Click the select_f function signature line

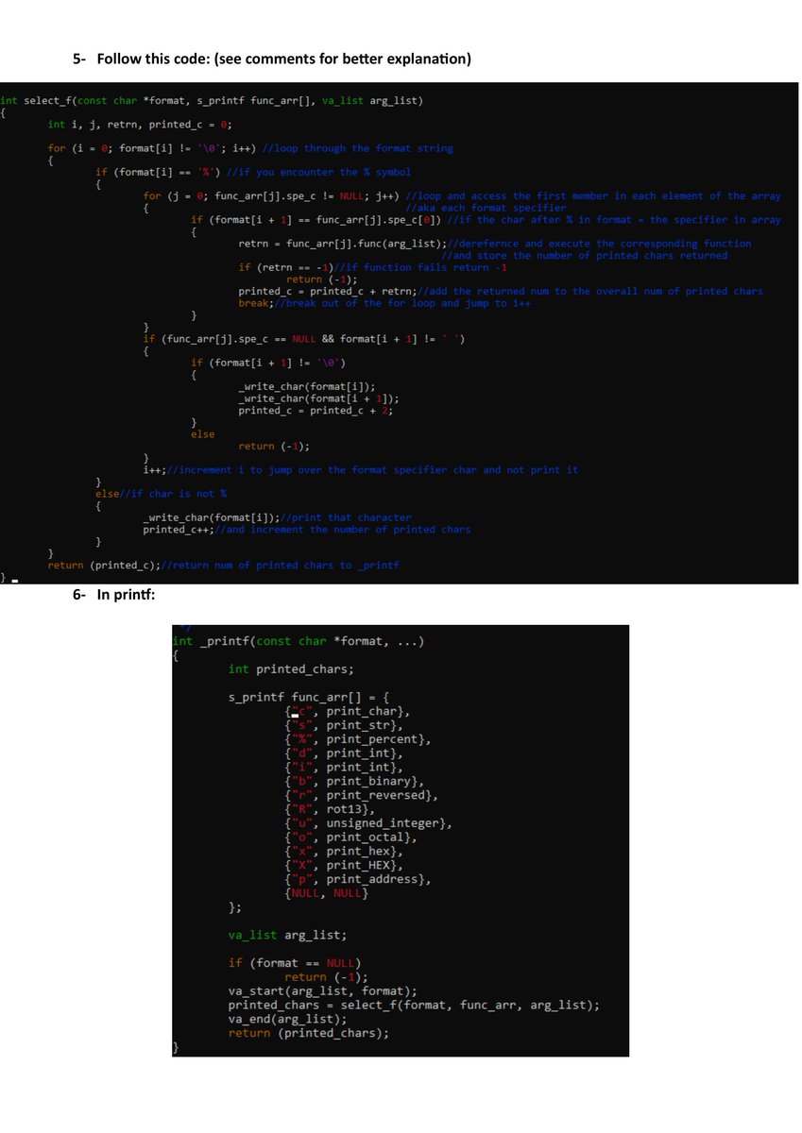click(212, 100)
